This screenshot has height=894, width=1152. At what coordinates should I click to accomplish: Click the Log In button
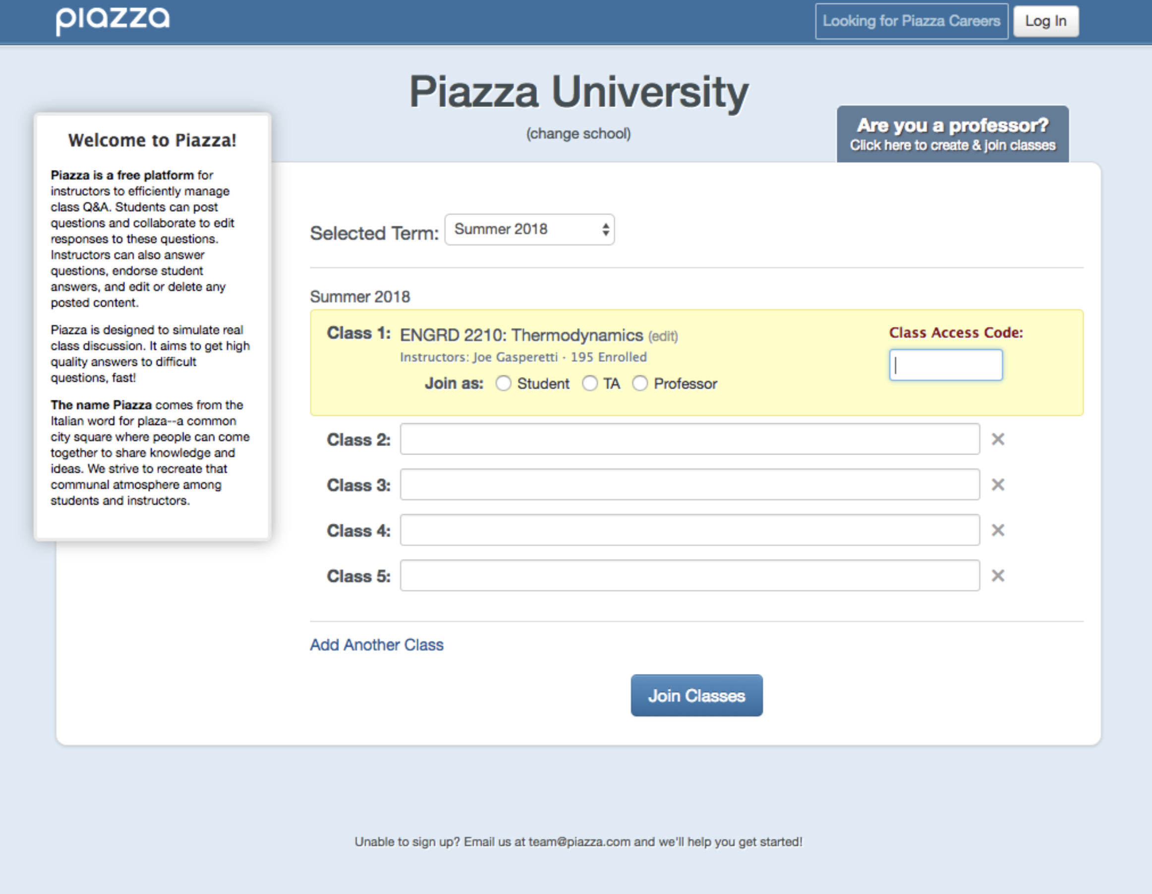(1045, 21)
